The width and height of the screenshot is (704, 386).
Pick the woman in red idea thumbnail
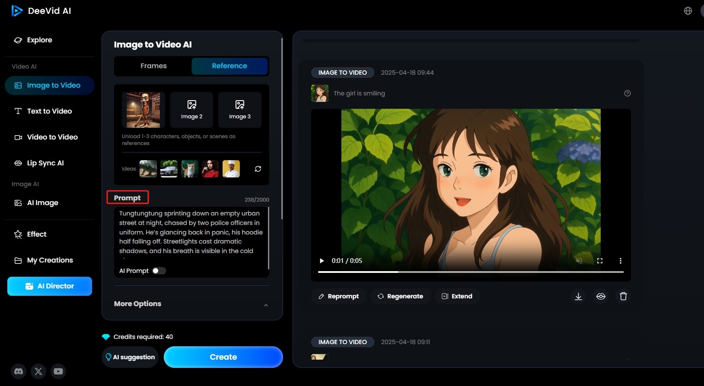[210, 169]
